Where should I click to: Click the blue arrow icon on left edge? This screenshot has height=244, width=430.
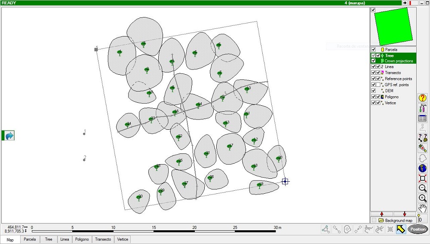tap(9, 136)
